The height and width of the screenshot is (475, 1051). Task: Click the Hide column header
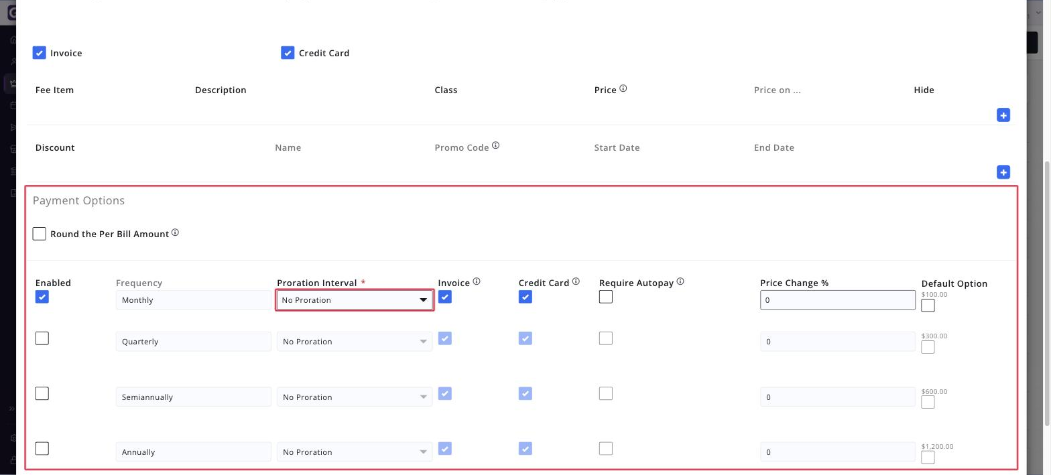point(924,90)
